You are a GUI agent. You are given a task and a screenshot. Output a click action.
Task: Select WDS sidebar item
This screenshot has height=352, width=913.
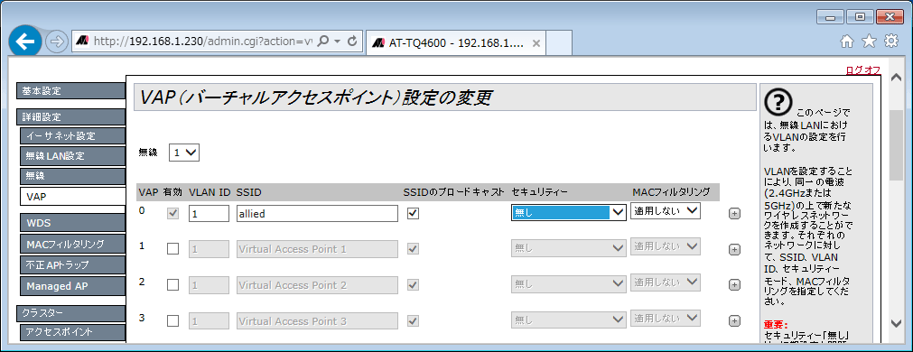click(x=72, y=222)
